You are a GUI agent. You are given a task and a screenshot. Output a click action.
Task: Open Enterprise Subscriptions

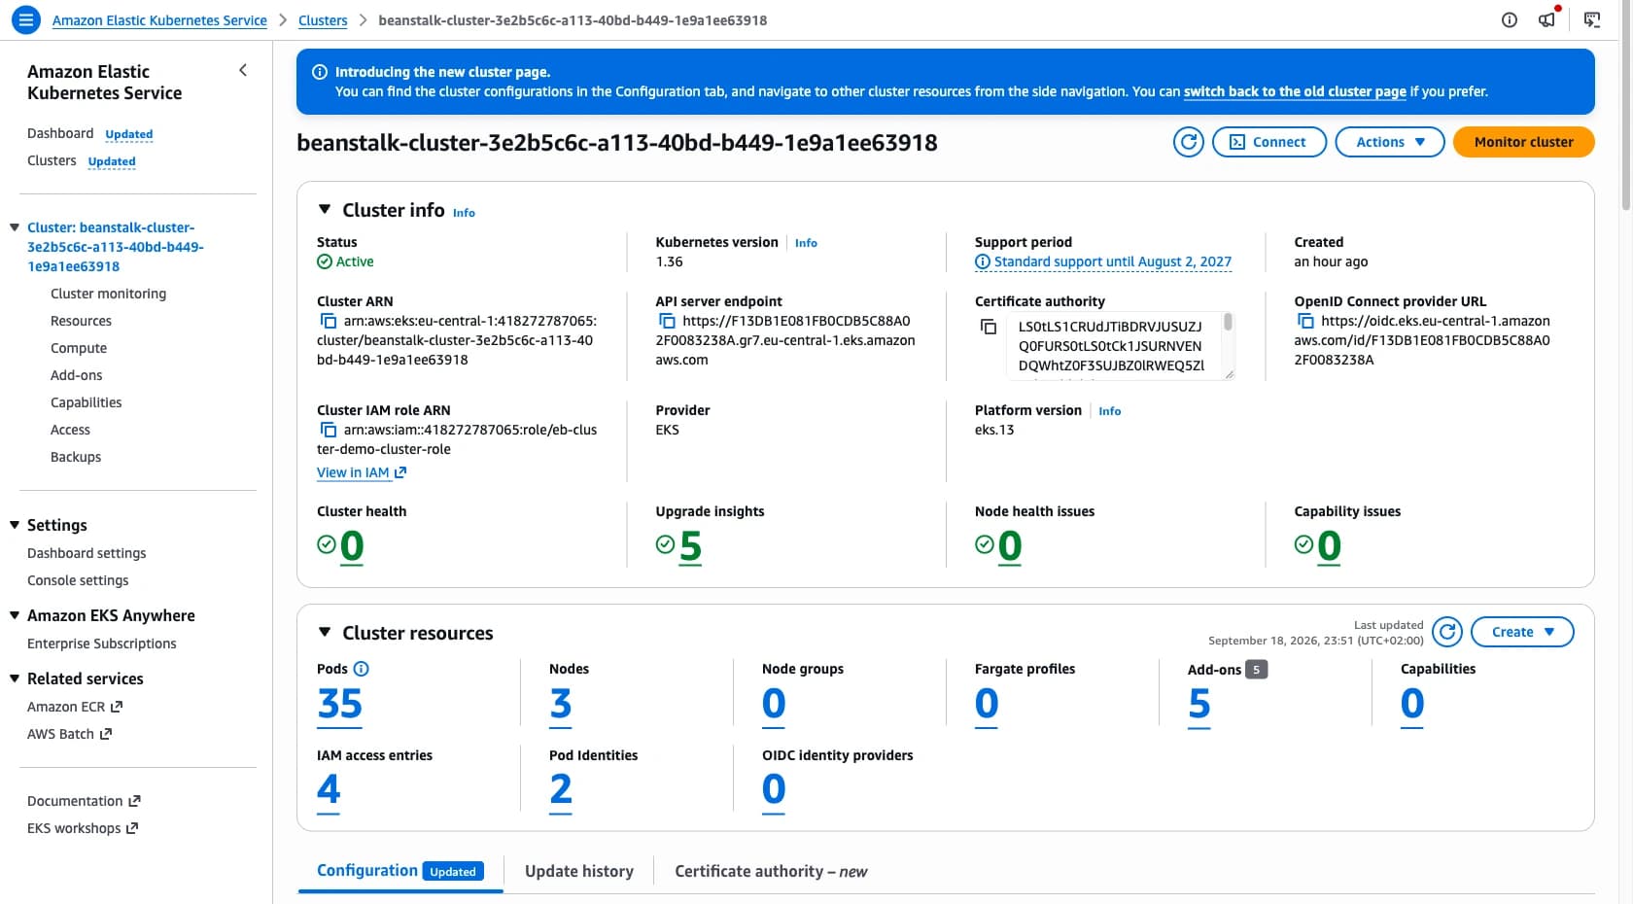click(x=102, y=643)
